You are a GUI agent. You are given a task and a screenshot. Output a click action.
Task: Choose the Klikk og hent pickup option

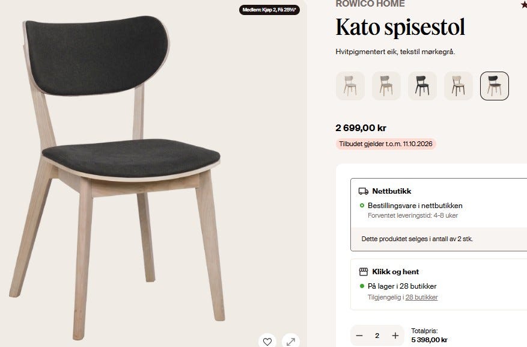(439, 284)
